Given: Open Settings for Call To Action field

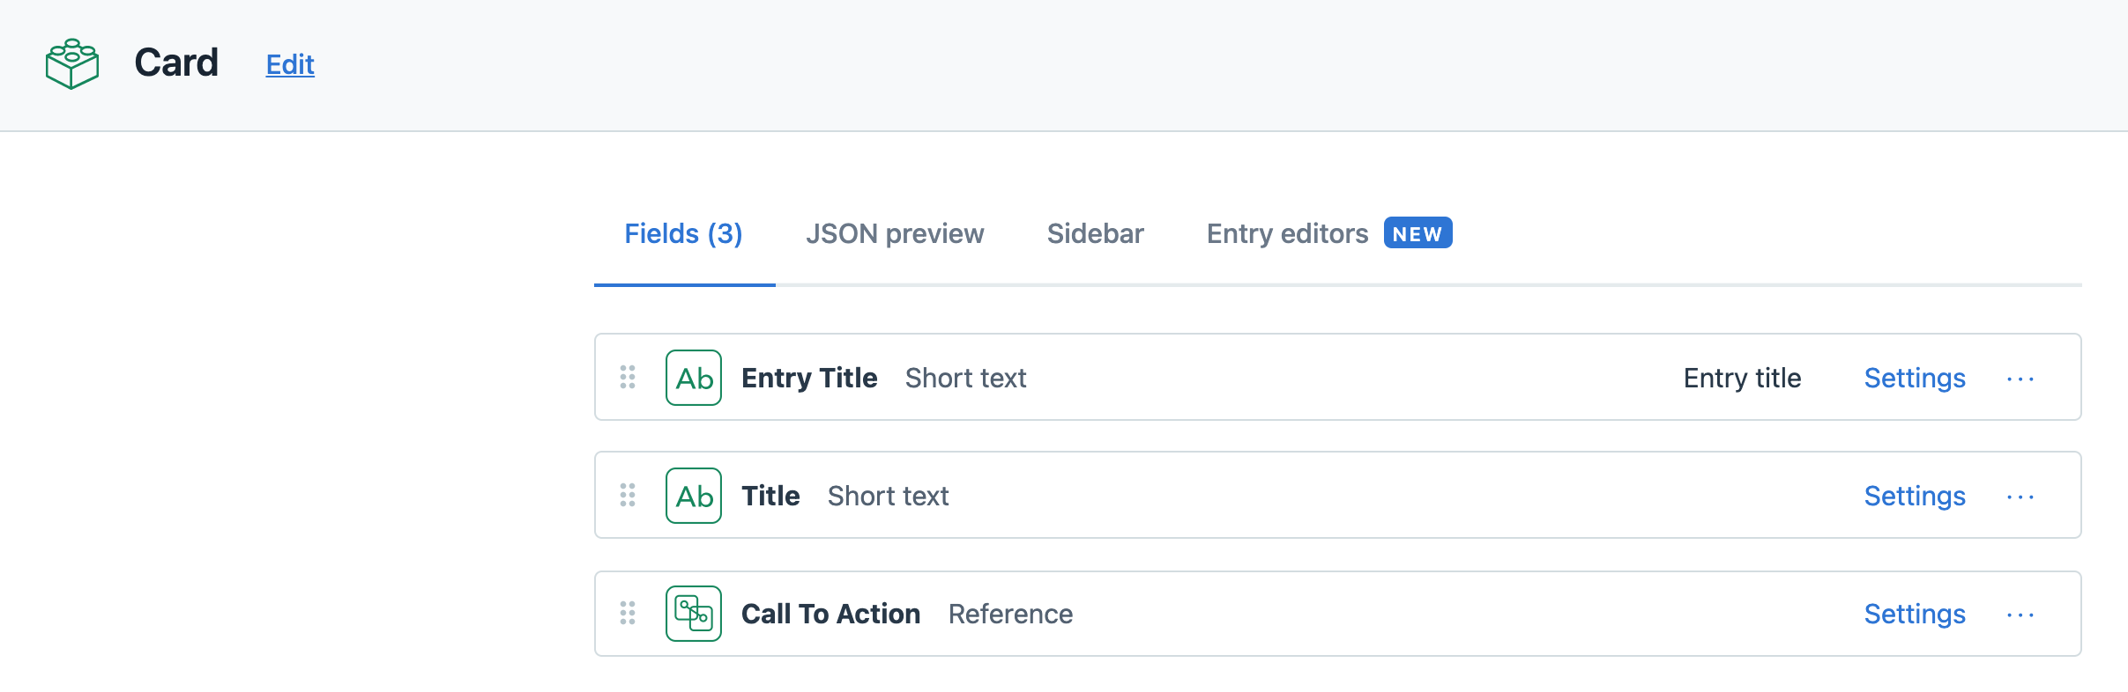Looking at the screenshot, I should point(1915,614).
